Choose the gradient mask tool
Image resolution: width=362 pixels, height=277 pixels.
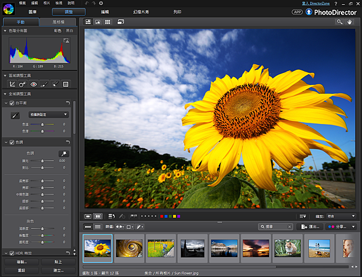[x=66, y=84]
